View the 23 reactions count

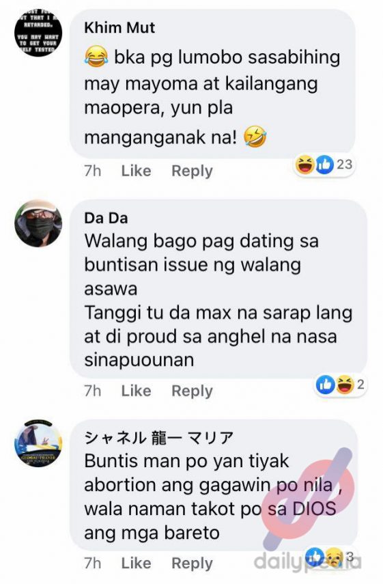click(x=344, y=164)
